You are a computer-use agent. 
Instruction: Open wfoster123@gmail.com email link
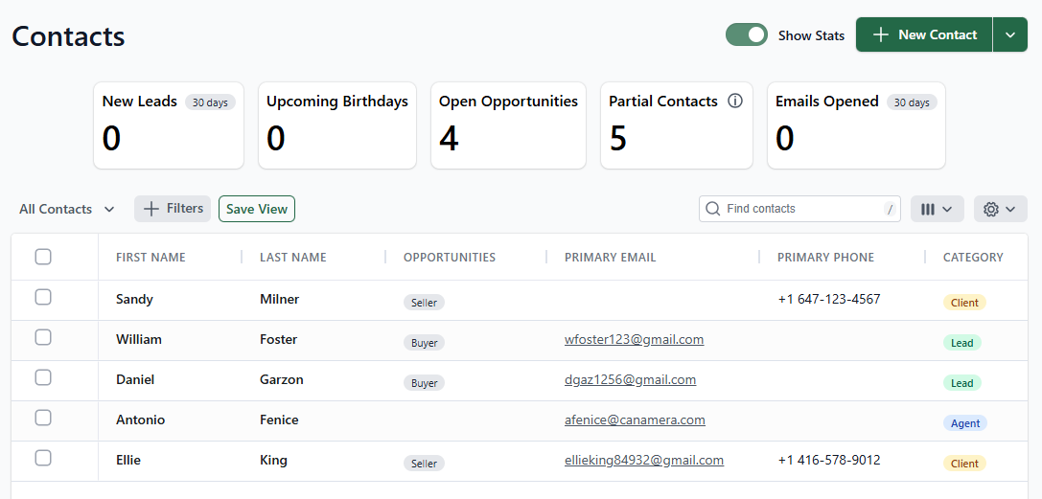point(634,339)
